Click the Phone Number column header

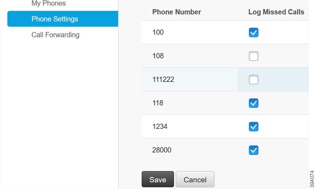point(176,12)
